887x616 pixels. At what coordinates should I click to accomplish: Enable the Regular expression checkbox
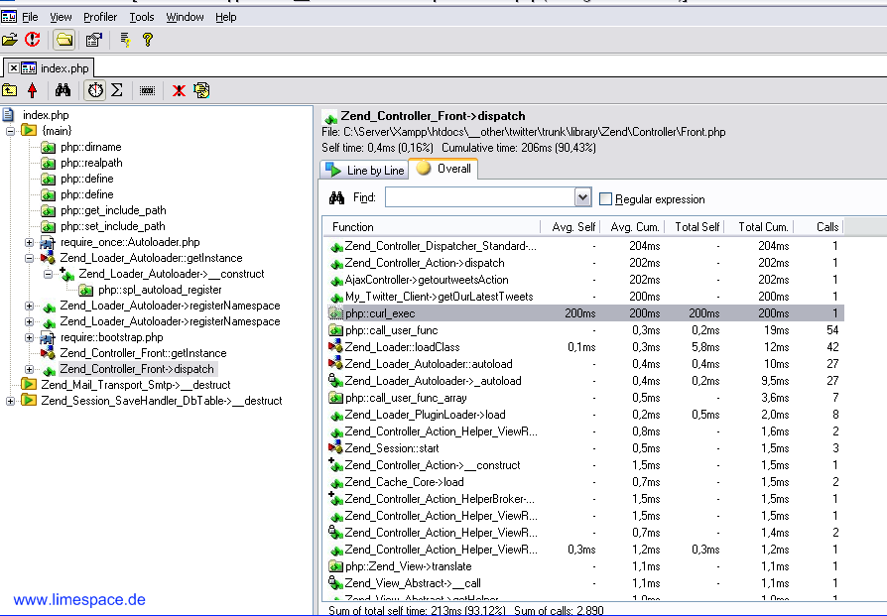pos(605,199)
